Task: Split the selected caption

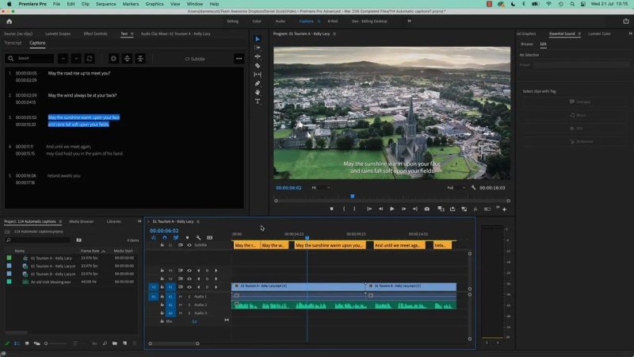Action: click(x=127, y=59)
